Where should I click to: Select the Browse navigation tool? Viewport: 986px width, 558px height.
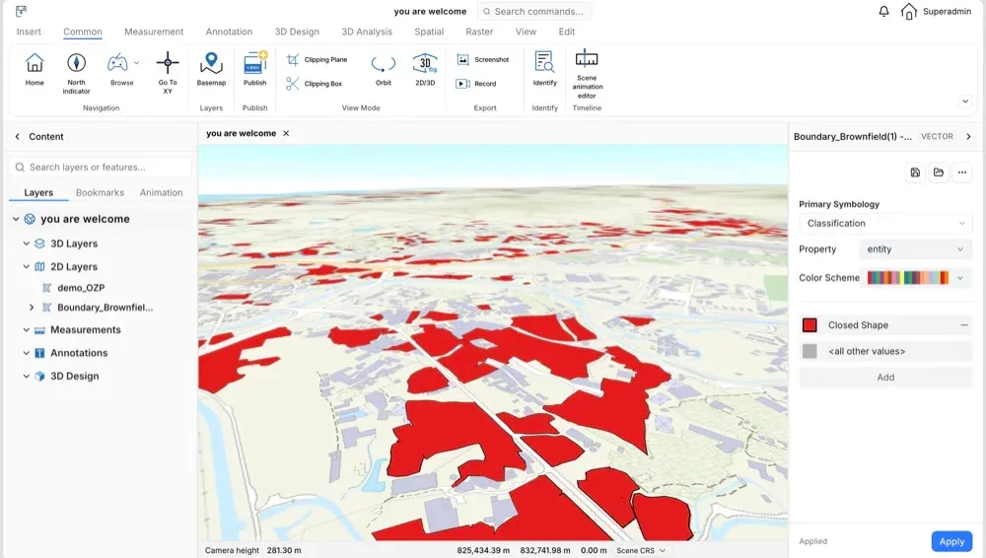point(117,63)
